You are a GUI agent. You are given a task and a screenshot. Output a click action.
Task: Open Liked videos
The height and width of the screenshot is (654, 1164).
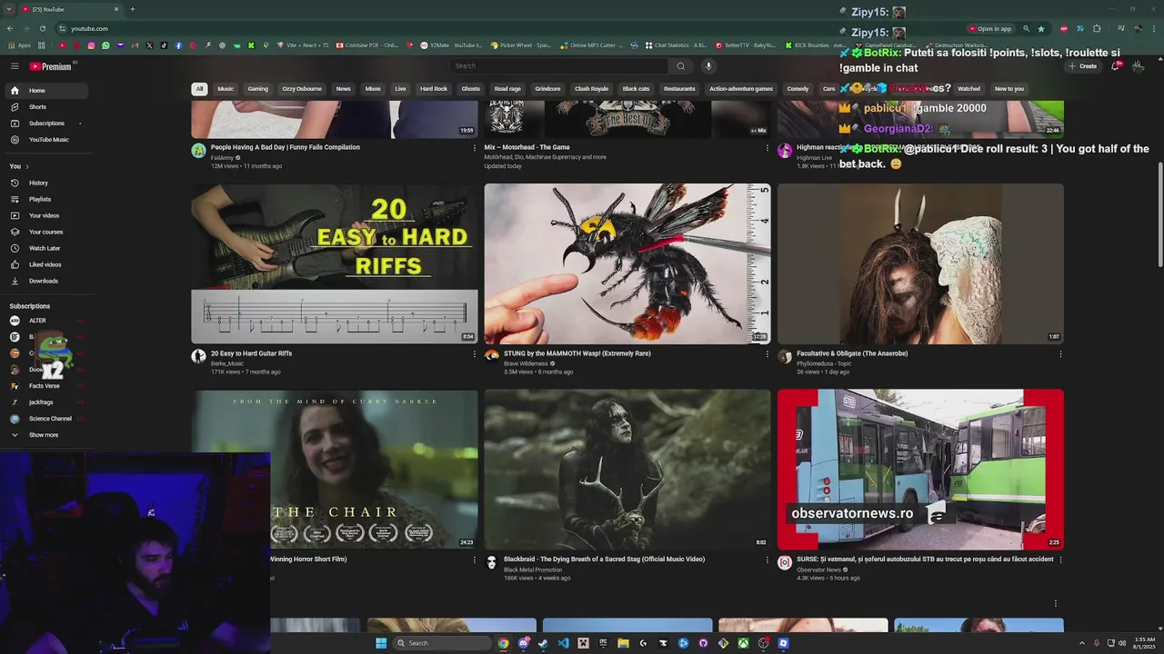[x=45, y=264]
